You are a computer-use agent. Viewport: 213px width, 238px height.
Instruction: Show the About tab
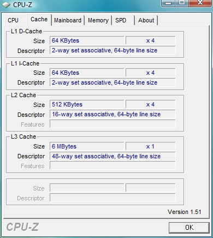click(x=146, y=20)
